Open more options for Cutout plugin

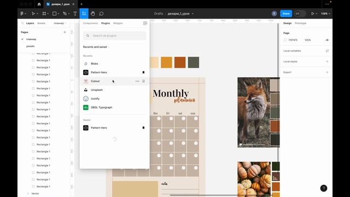(137, 81)
